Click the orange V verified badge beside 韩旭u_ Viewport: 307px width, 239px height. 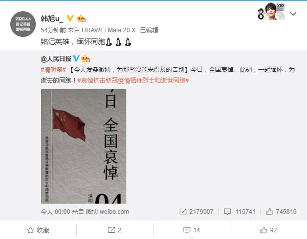click(x=70, y=18)
